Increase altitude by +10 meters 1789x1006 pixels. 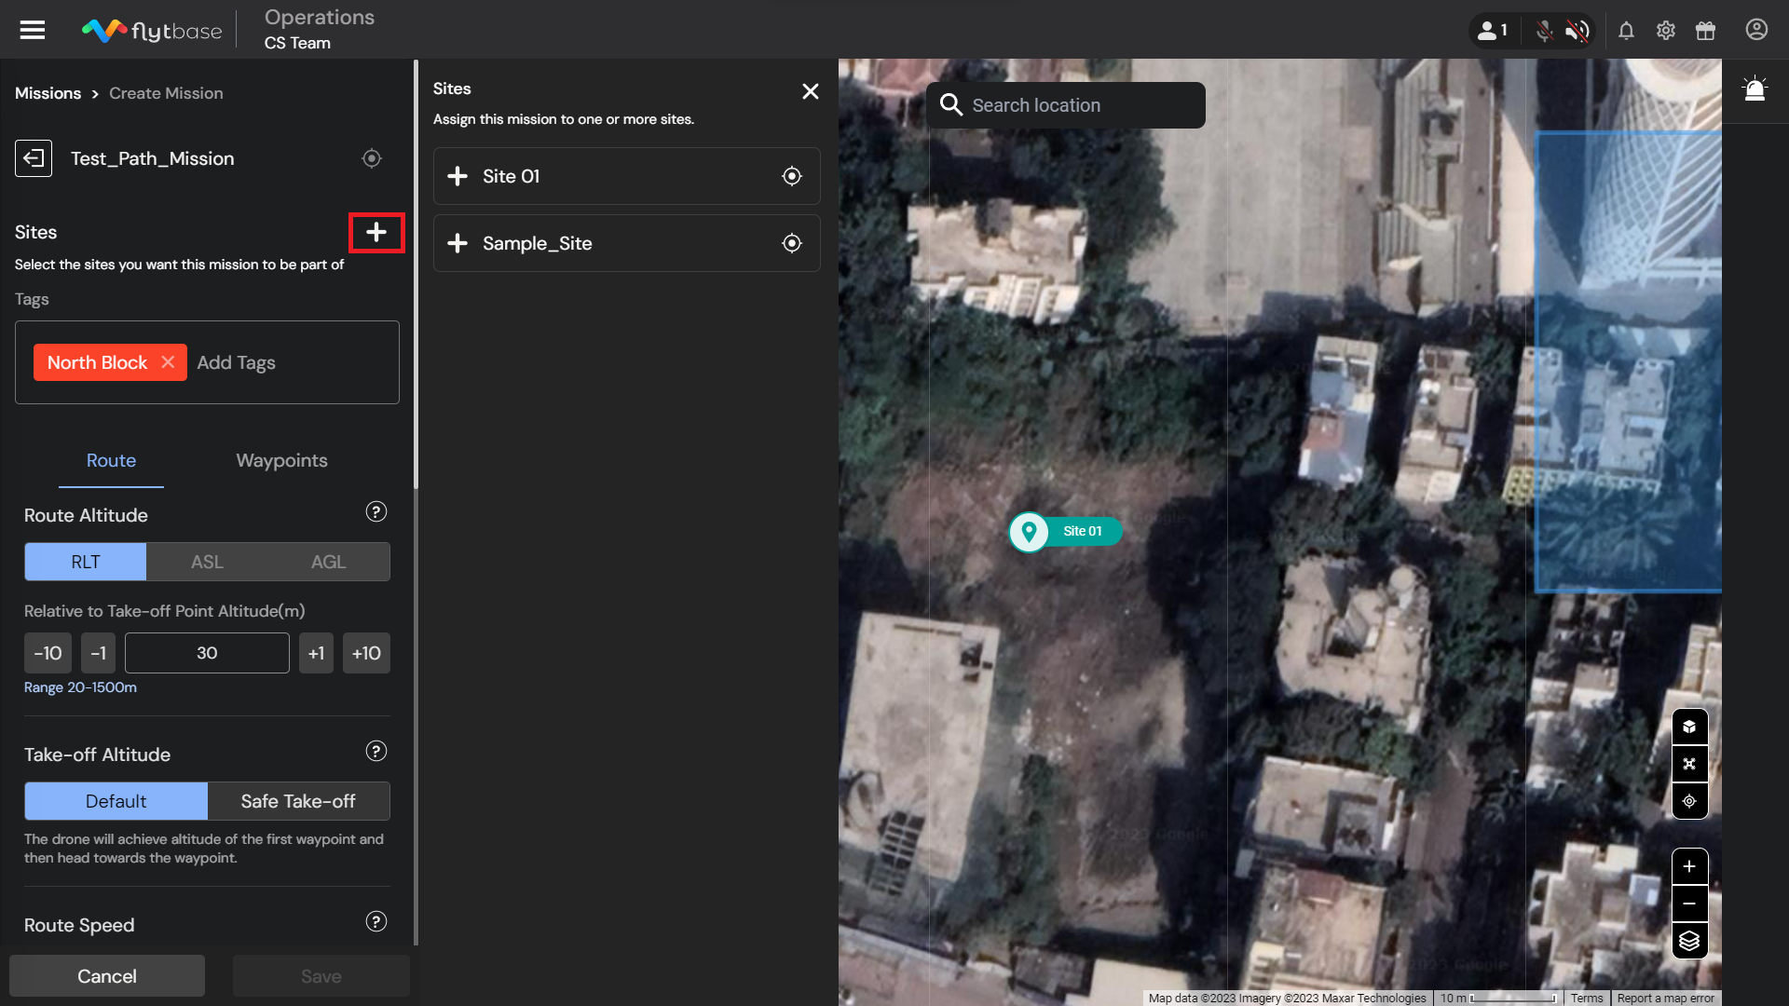point(366,653)
